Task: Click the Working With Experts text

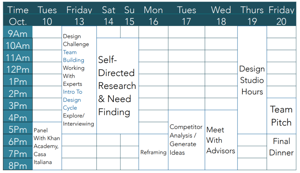Action: click(x=74, y=76)
